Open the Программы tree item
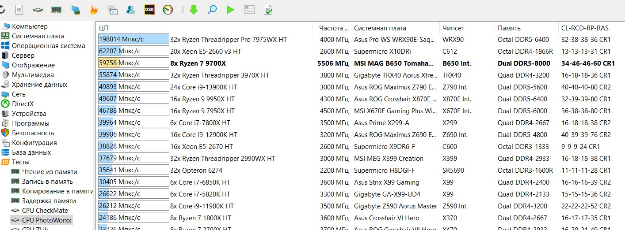The height and width of the screenshot is (230, 625). point(30,123)
